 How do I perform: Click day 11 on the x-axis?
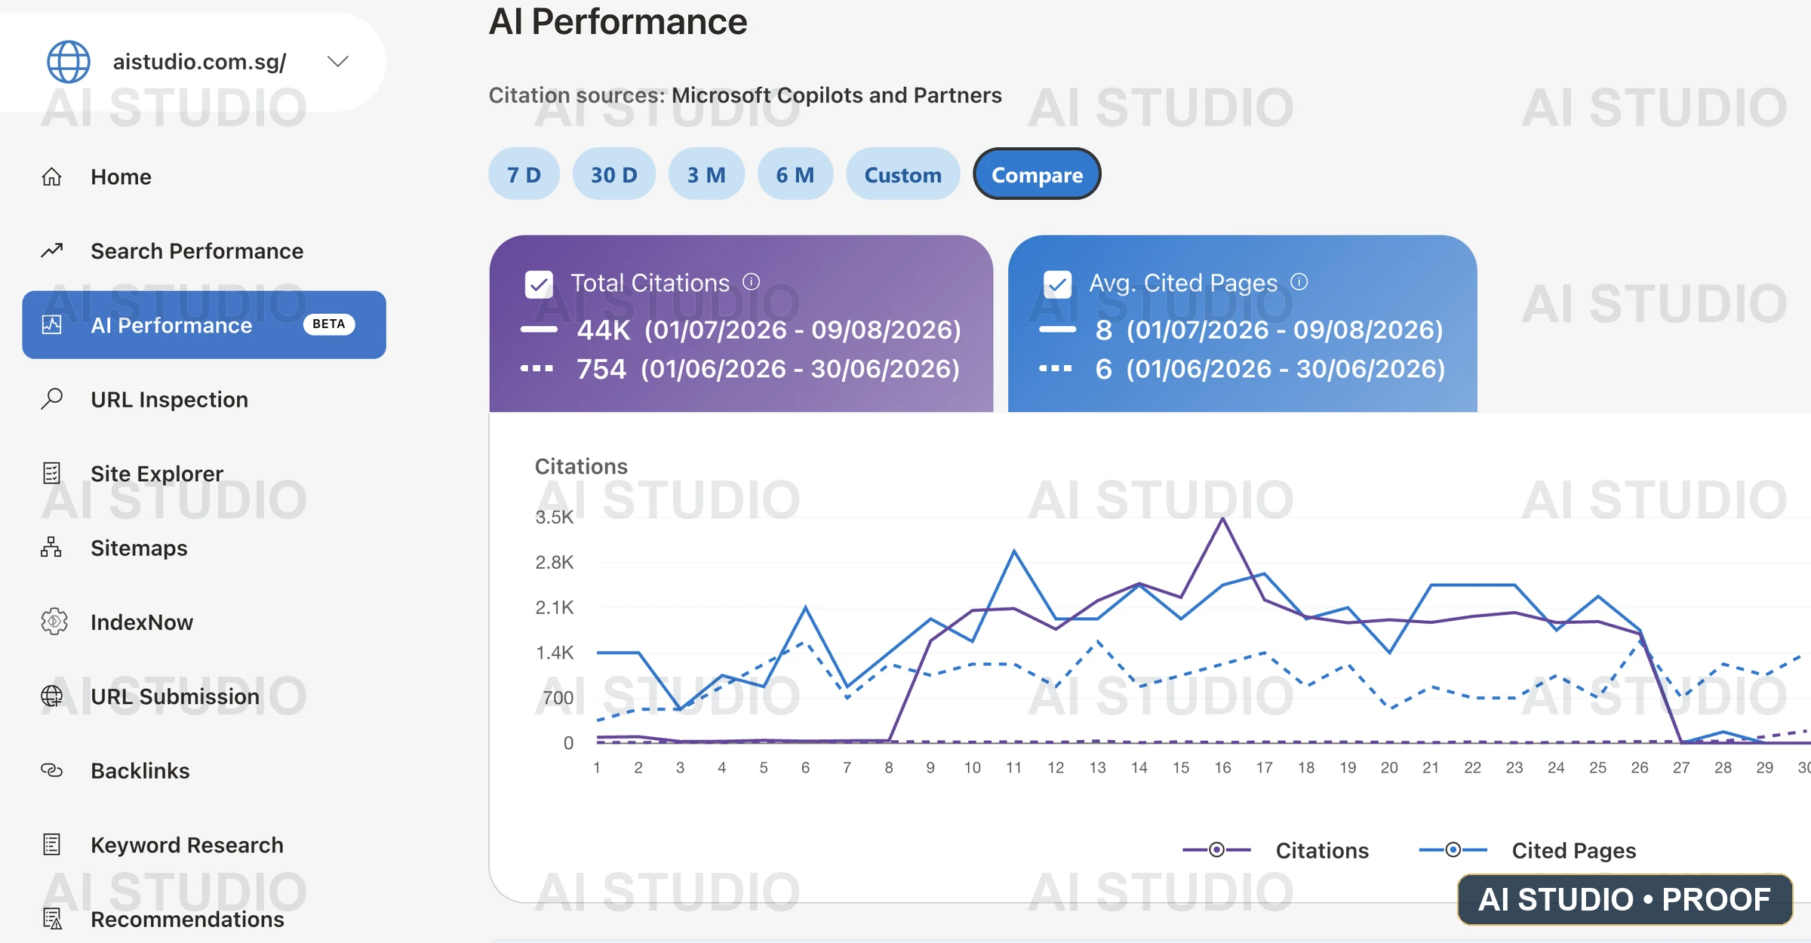1013,767
